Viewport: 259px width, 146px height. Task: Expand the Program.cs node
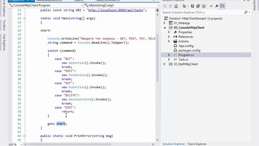click(x=169, y=55)
